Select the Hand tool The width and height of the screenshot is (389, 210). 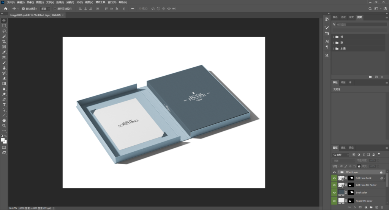4,120
